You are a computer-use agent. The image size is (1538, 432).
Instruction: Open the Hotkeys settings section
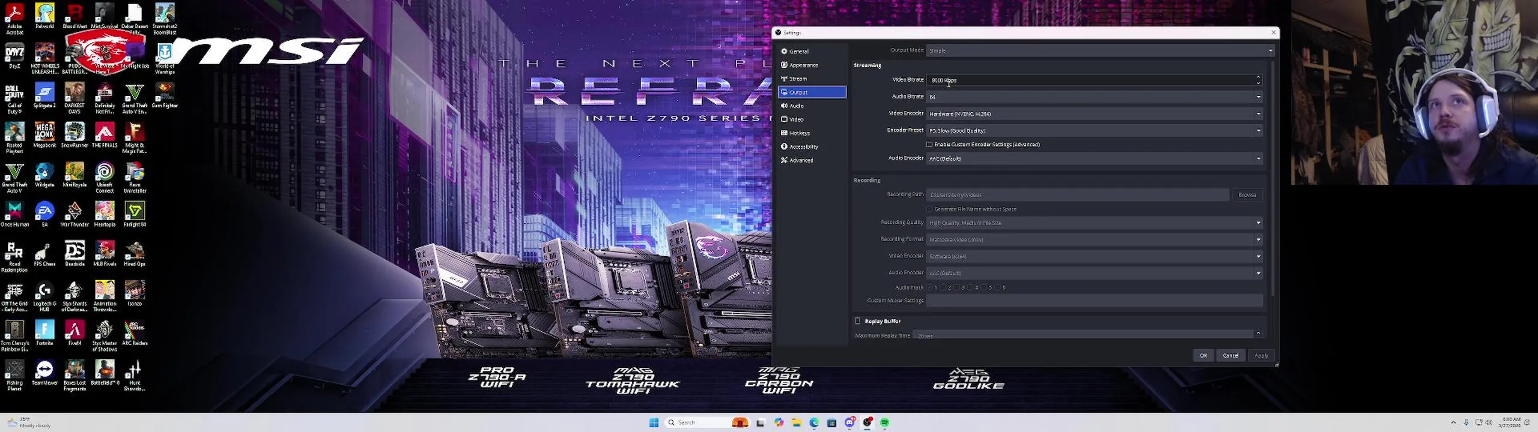tap(812, 133)
